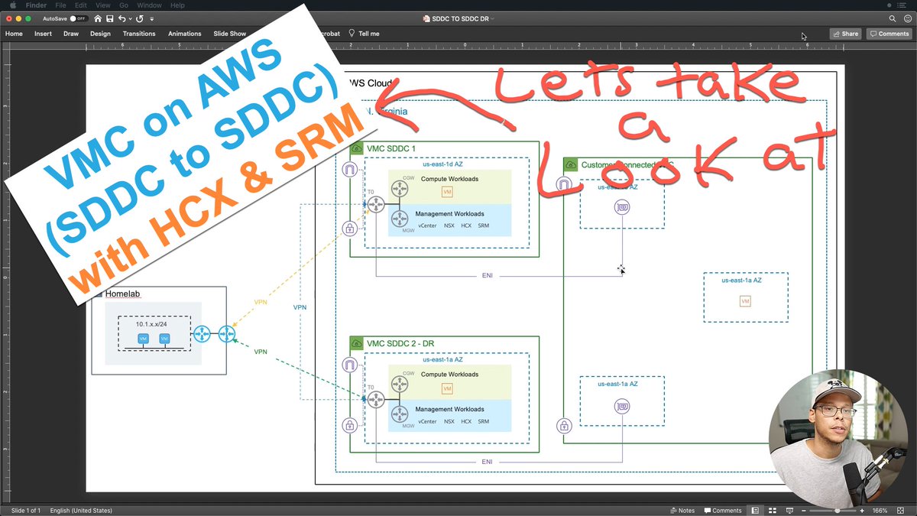The image size is (917, 516).
Task: Select the CGW router icon in SDDC 2
Action: point(400,383)
